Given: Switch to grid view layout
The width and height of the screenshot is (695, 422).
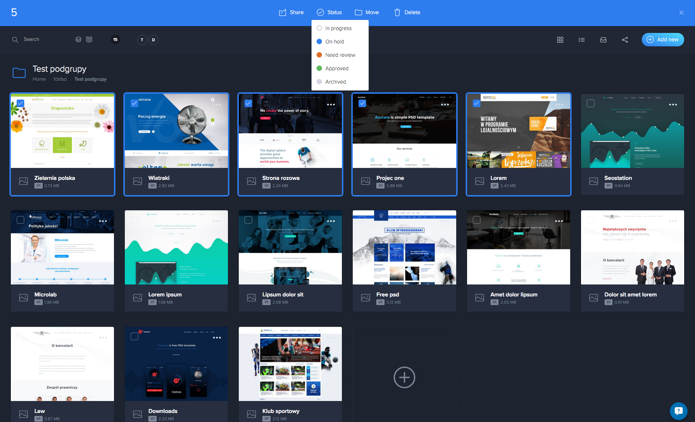Looking at the screenshot, I should 560,40.
